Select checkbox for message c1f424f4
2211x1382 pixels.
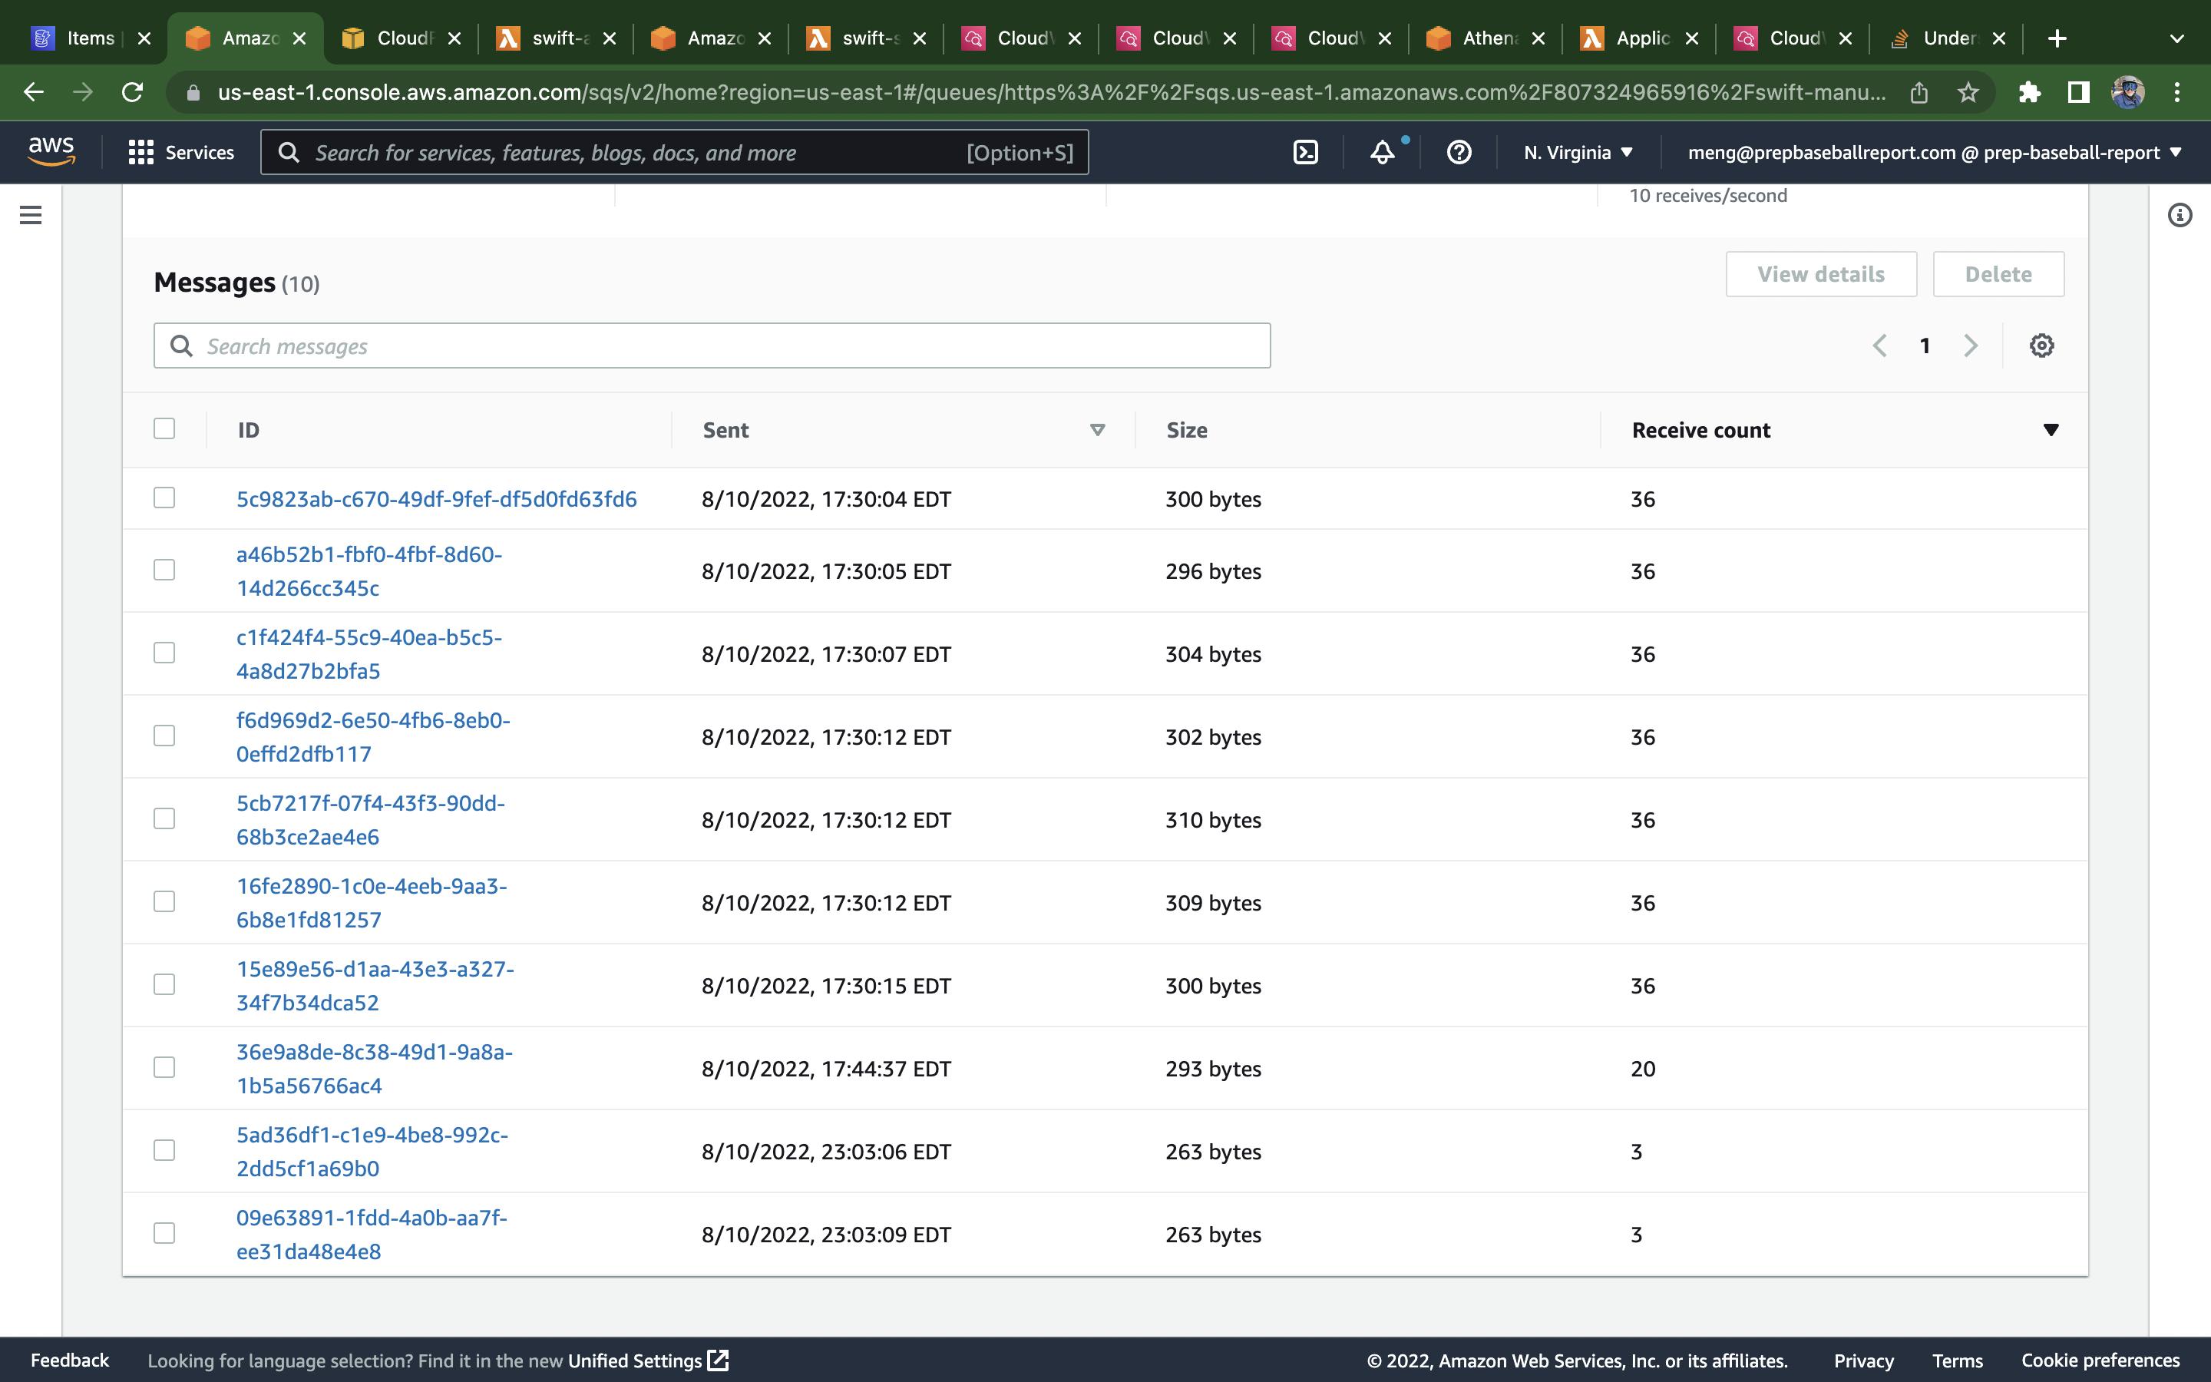coord(164,653)
